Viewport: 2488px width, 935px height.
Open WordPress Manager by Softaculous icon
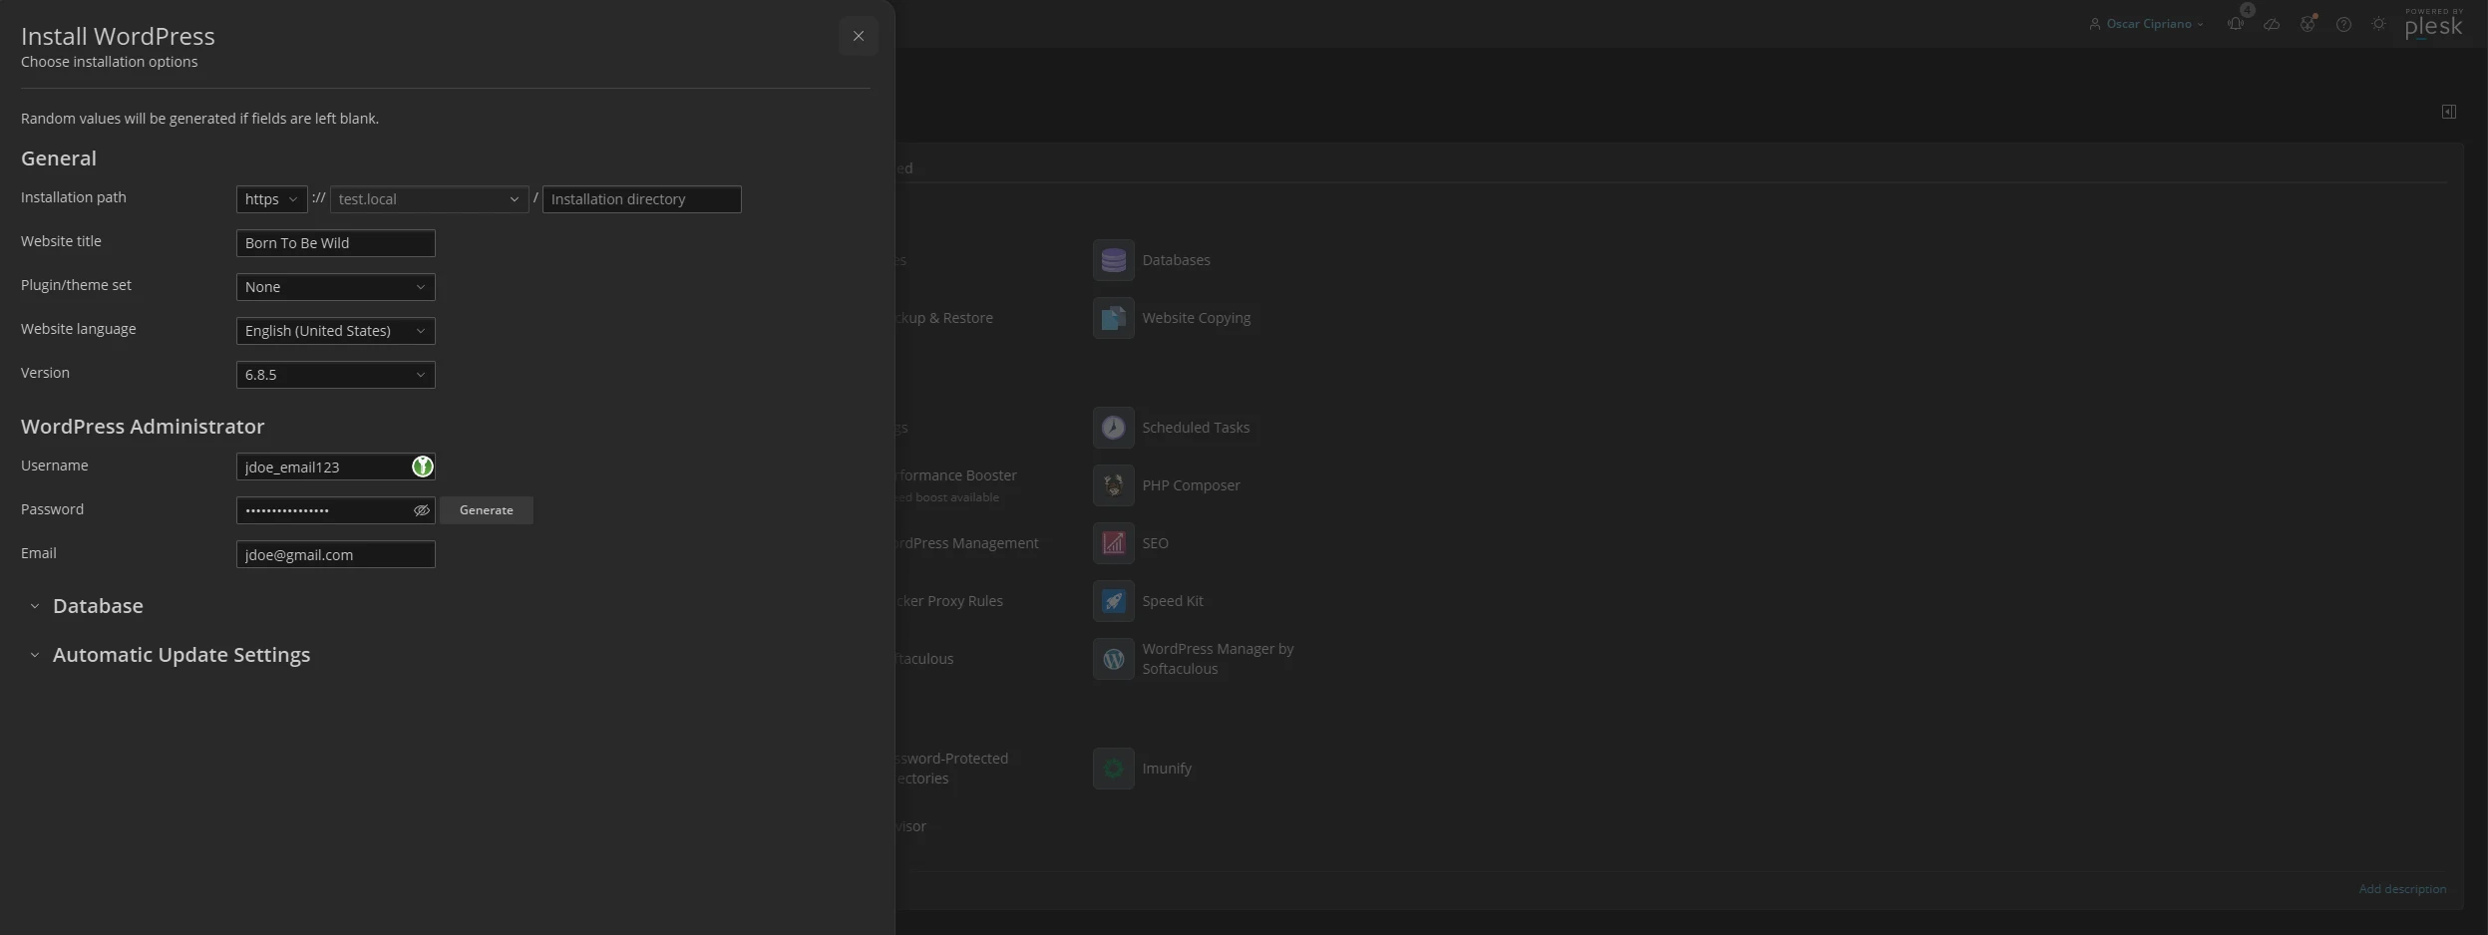[x=1113, y=659]
